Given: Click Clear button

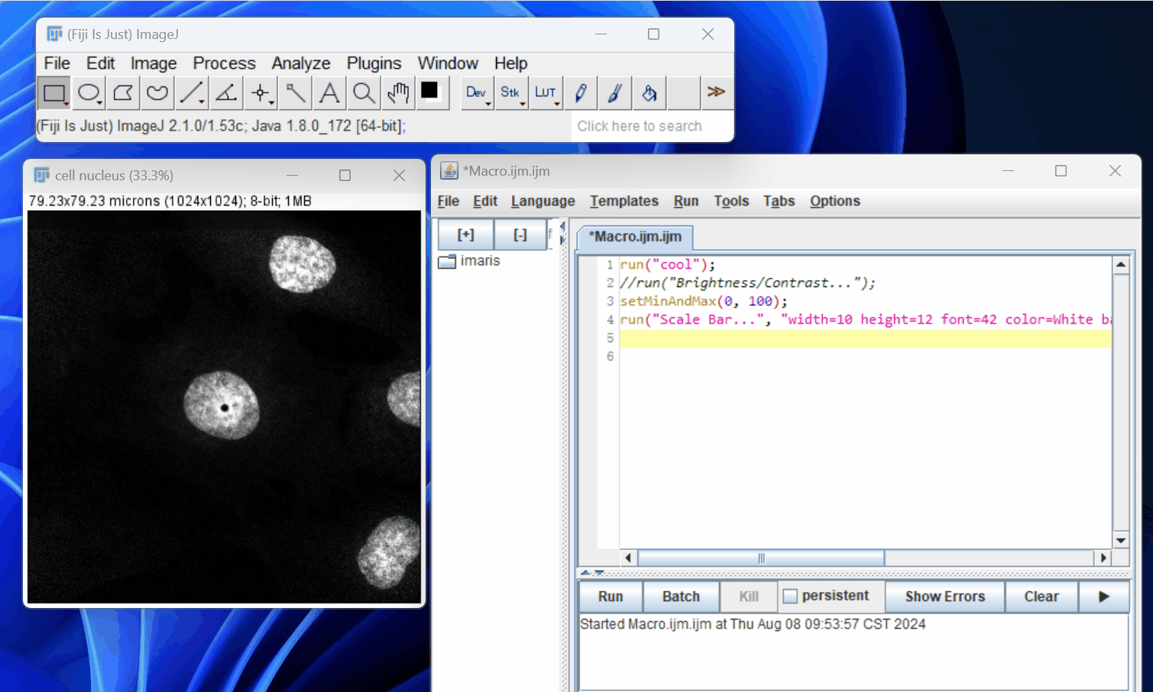Looking at the screenshot, I should tap(1041, 597).
